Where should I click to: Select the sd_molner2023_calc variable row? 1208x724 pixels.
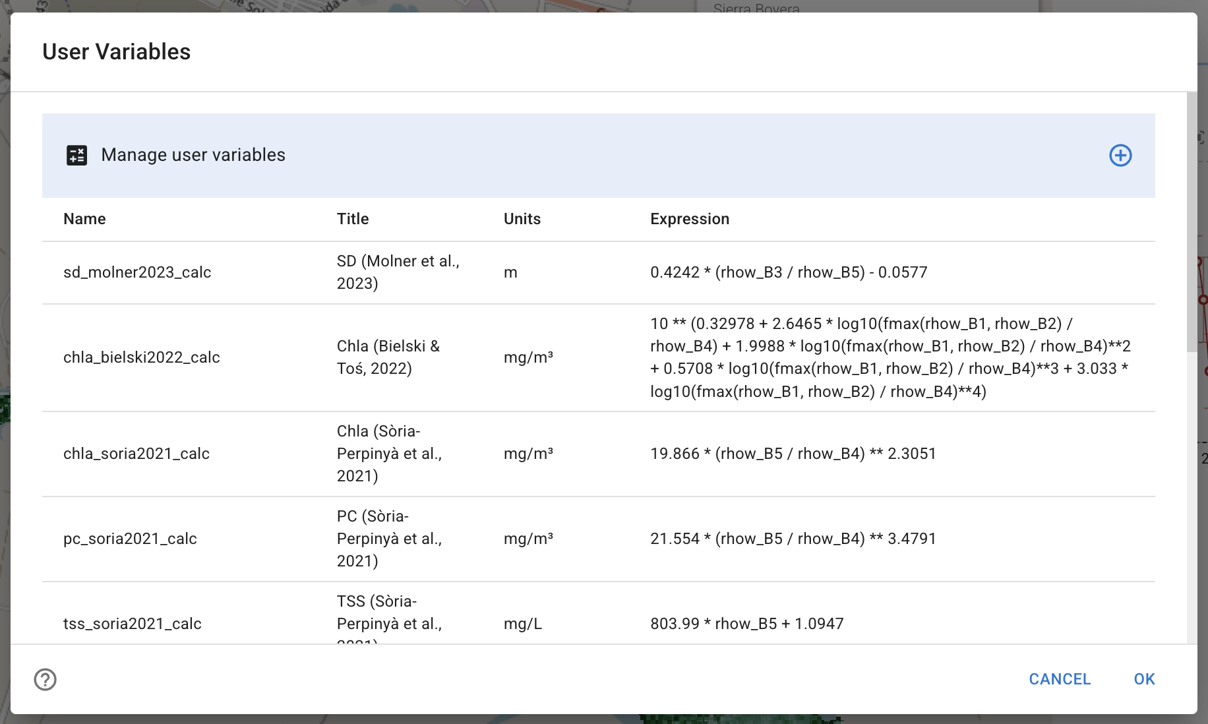(599, 272)
